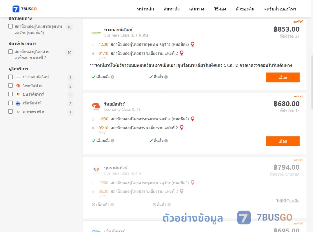Viewport: 313px width, 232px height.
Task: Click the ไทยบัสทัวร์ trip card logo
Action: tap(96, 106)
